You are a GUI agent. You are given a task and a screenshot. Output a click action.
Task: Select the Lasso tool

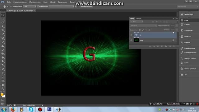pos(3,23)
